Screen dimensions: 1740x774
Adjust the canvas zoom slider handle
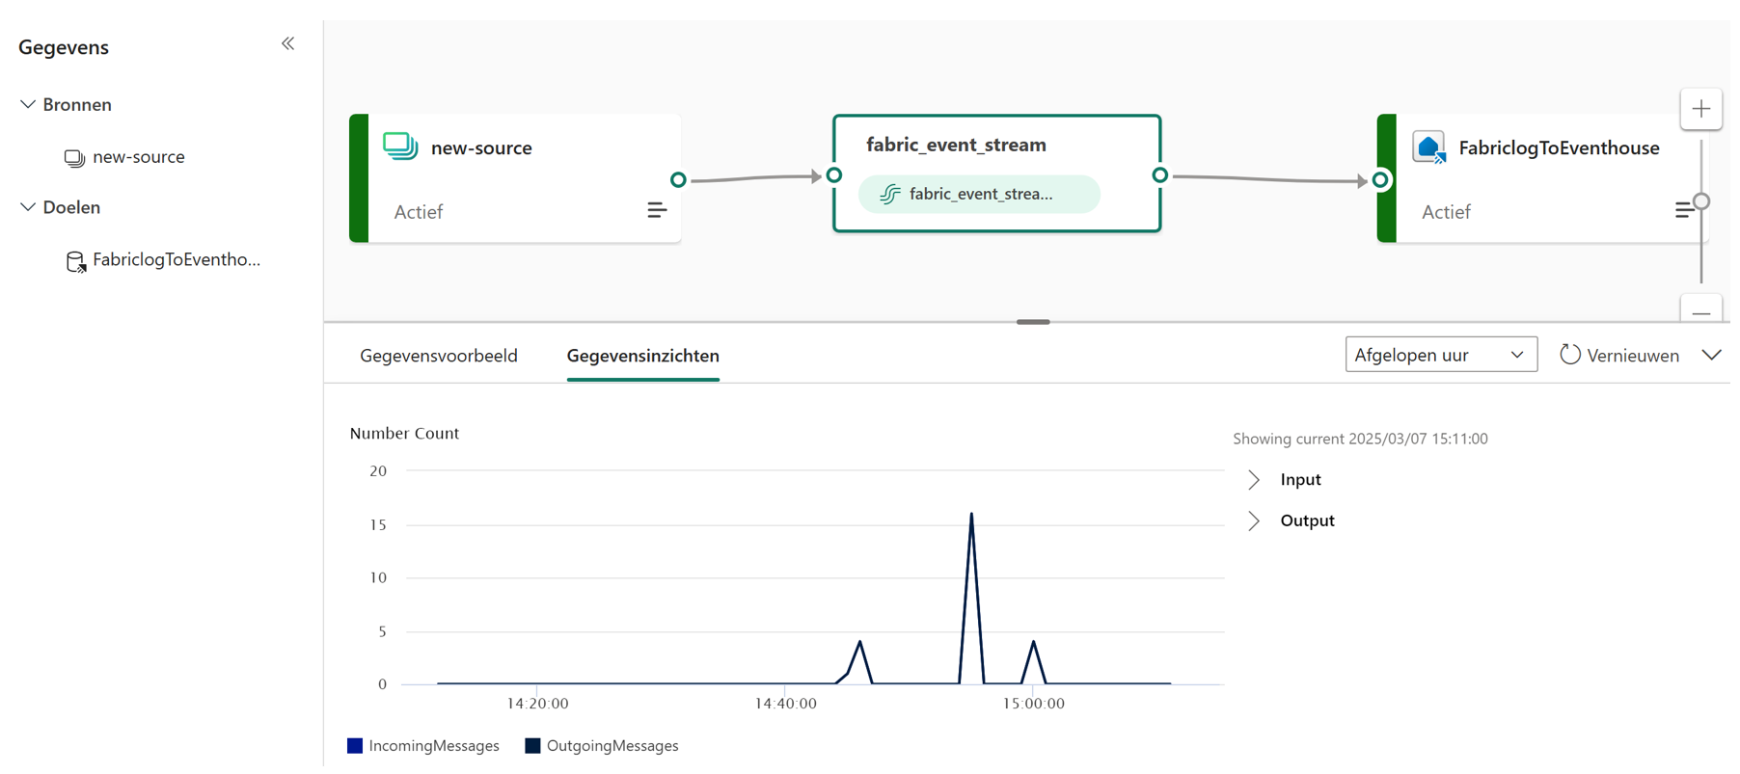click(1701, 201)
